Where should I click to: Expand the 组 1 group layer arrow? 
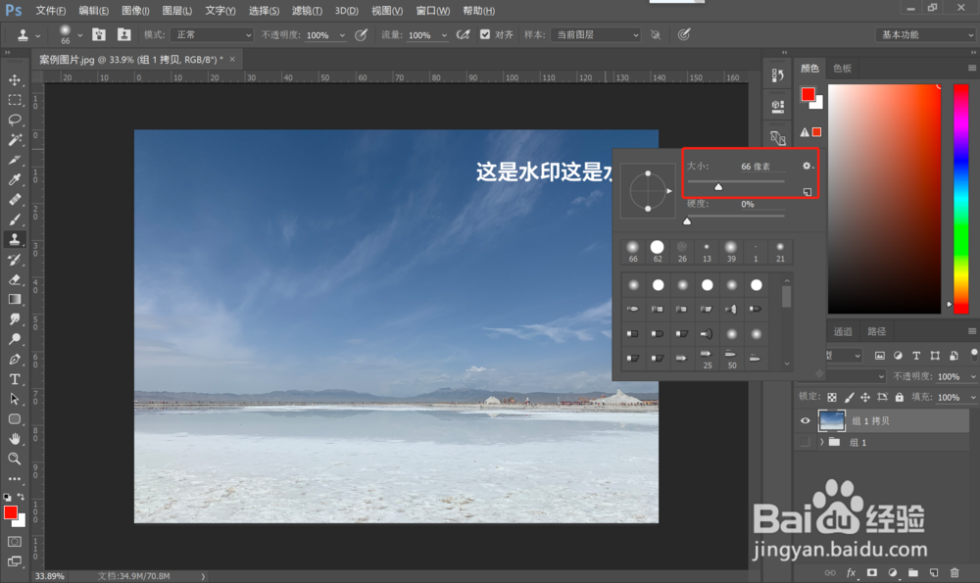tap(821, 442)
